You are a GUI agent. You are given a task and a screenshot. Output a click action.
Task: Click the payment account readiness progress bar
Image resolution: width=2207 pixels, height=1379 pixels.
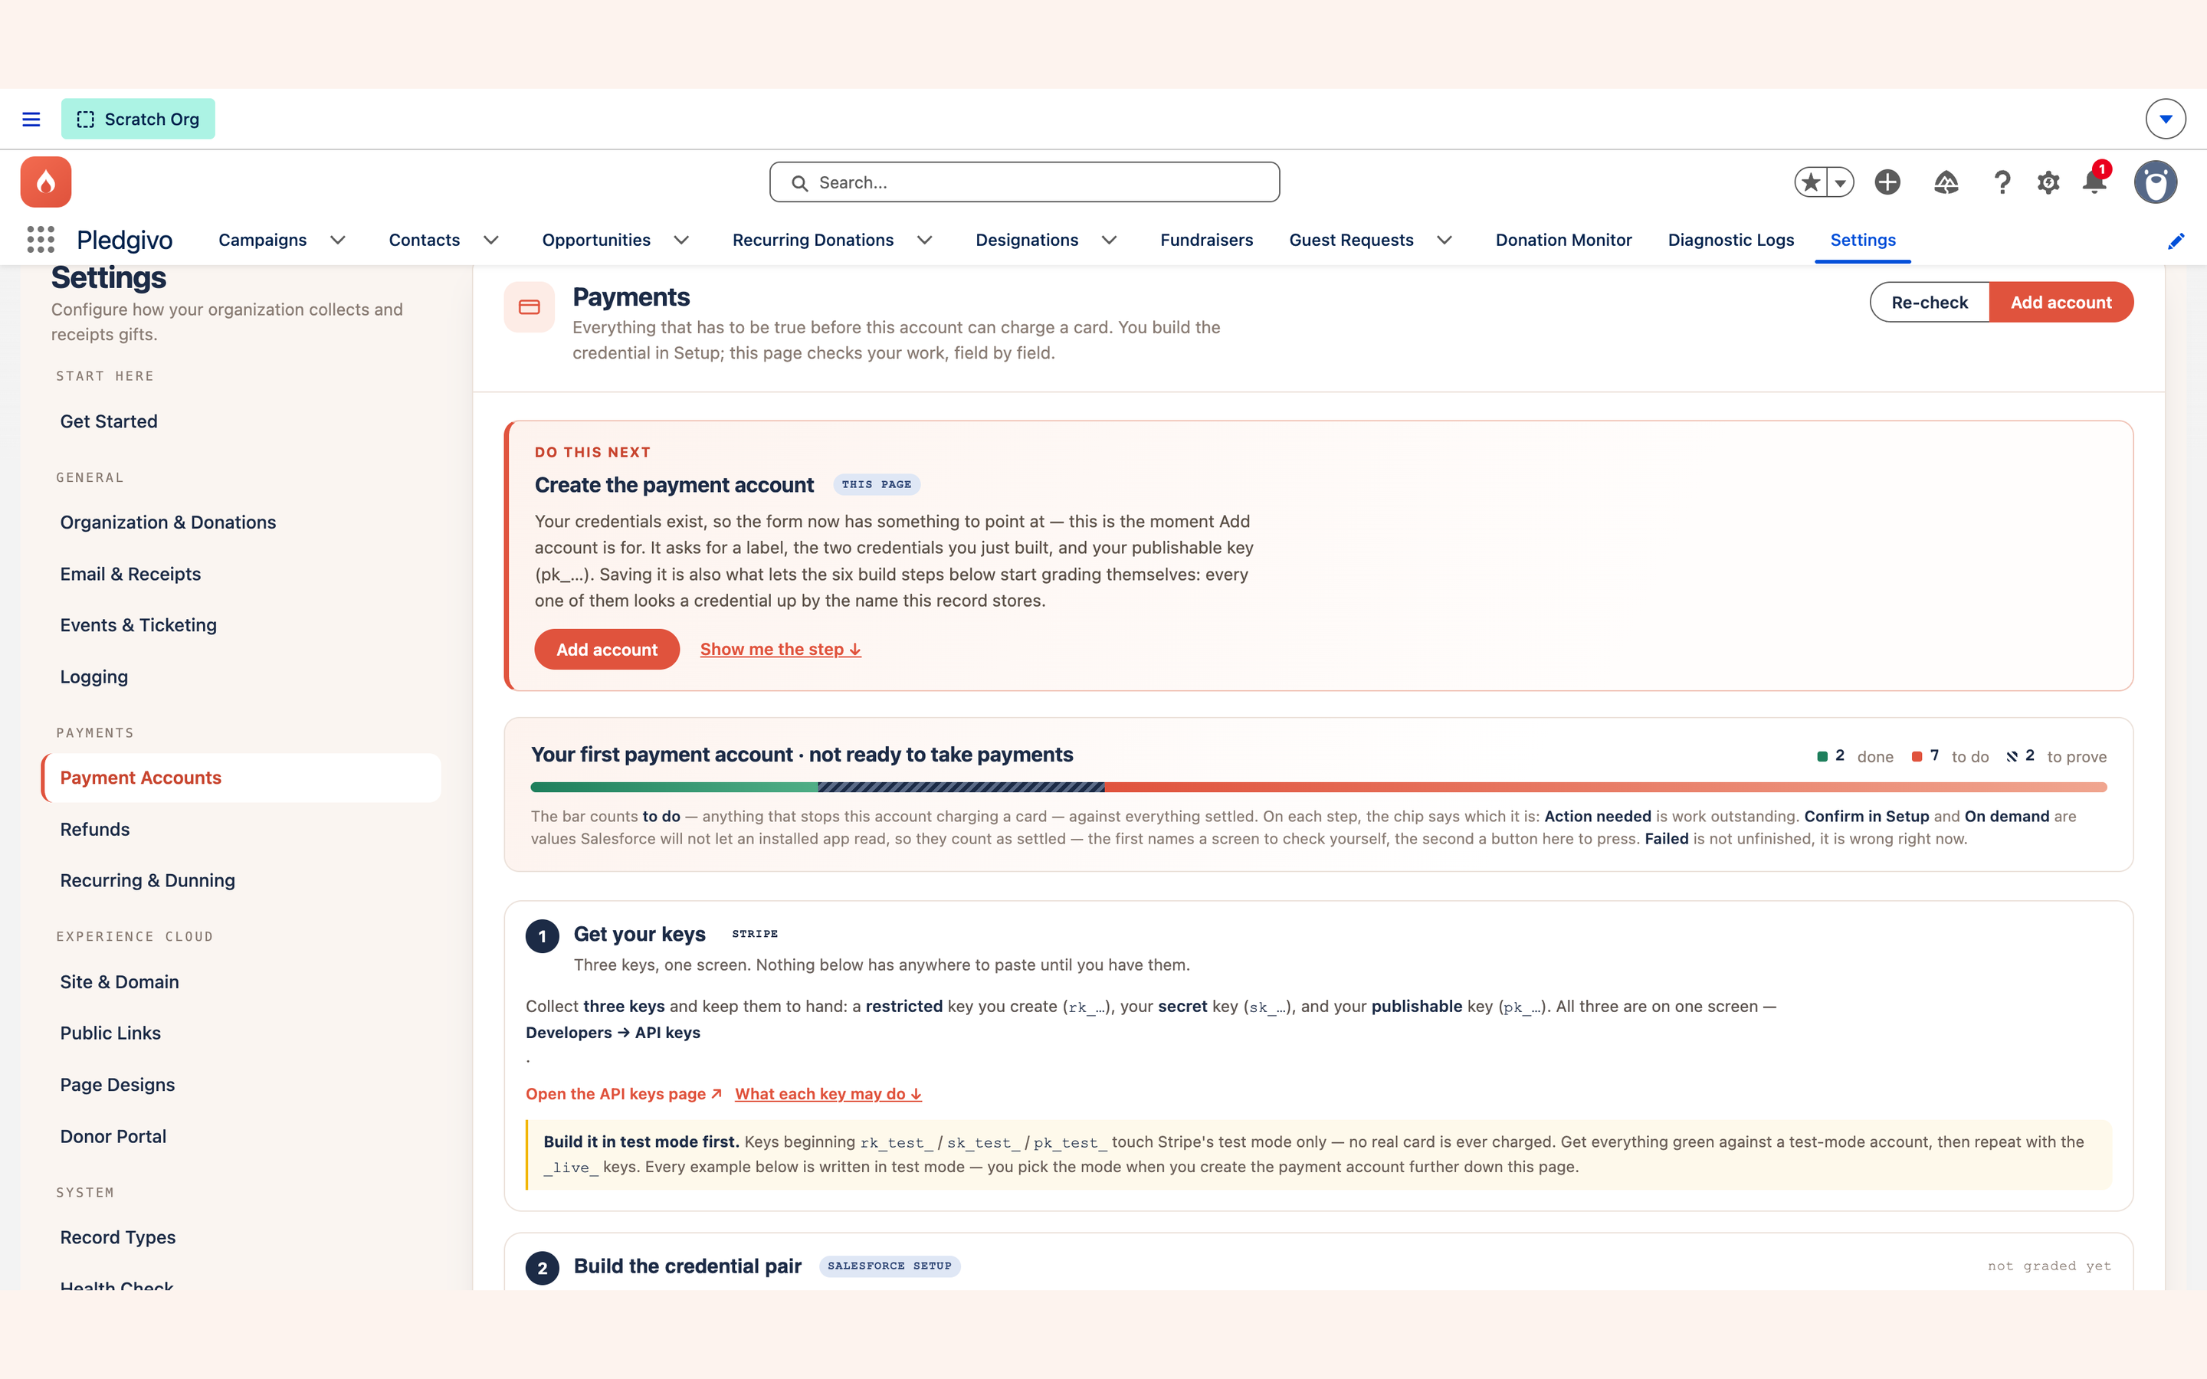coord(1319,787)
